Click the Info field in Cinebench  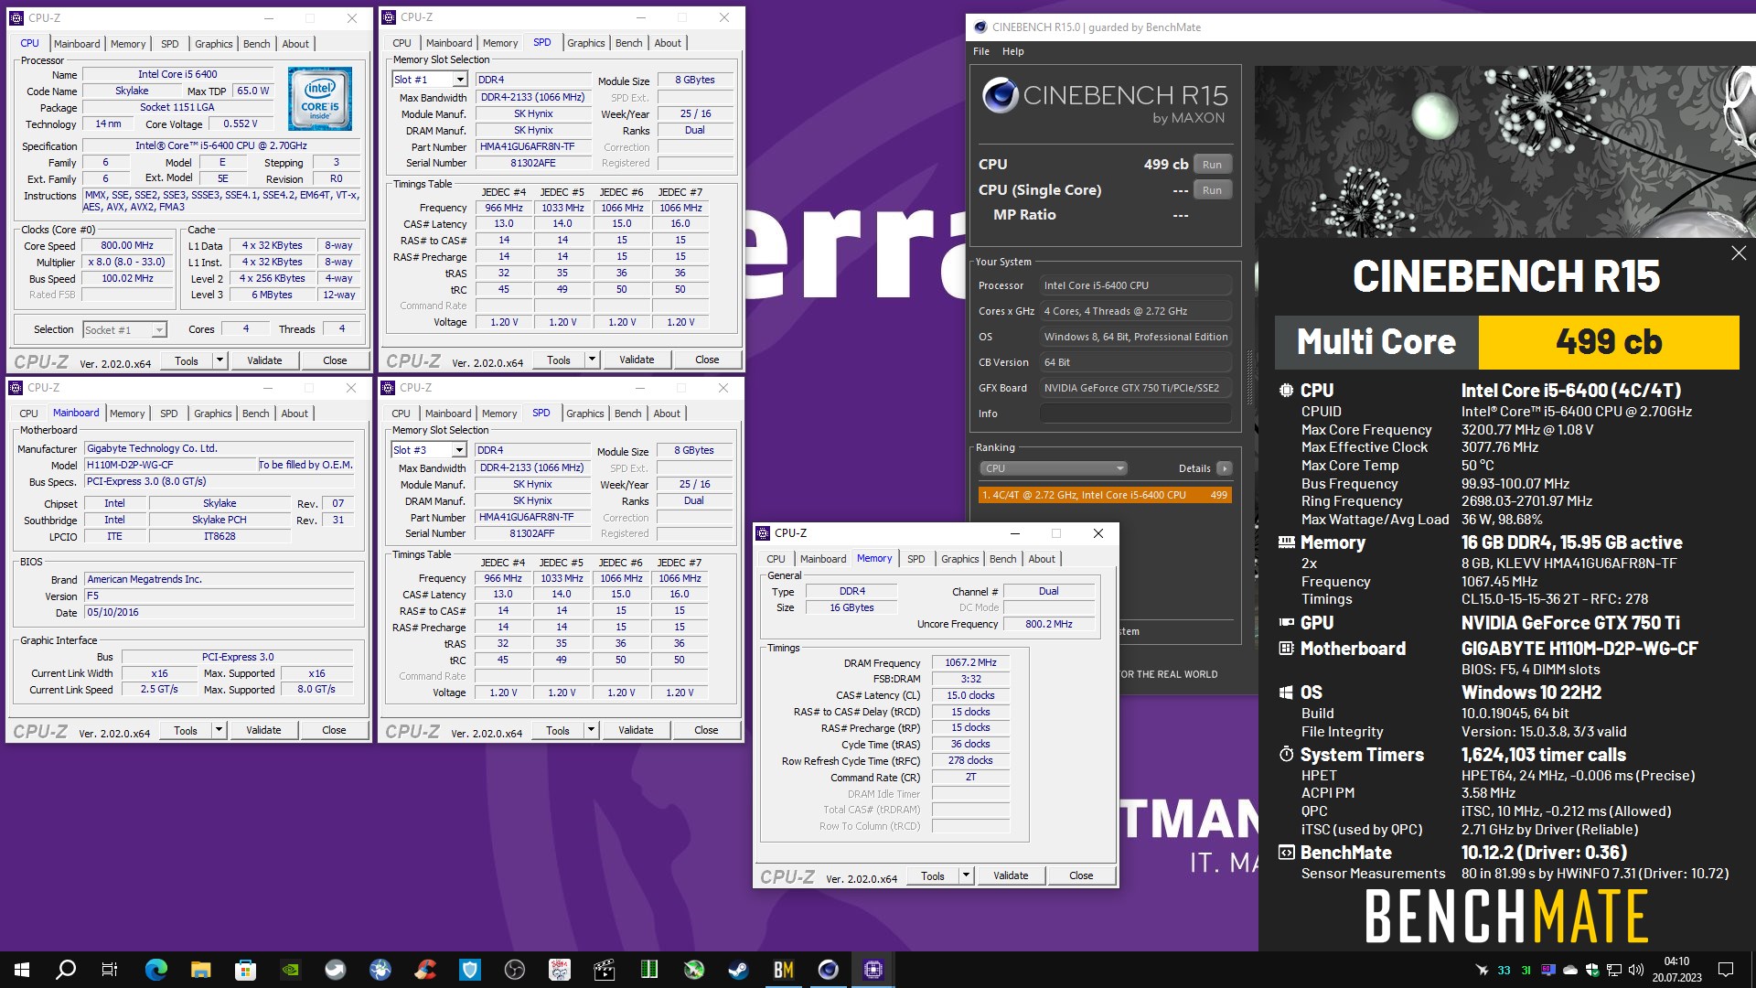click(1135, 413)
